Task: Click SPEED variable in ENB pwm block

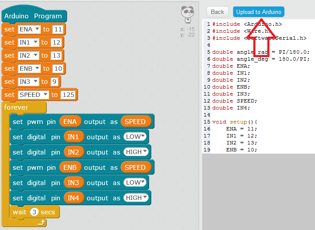Action: pyautogui.click(x=136, y=168)
